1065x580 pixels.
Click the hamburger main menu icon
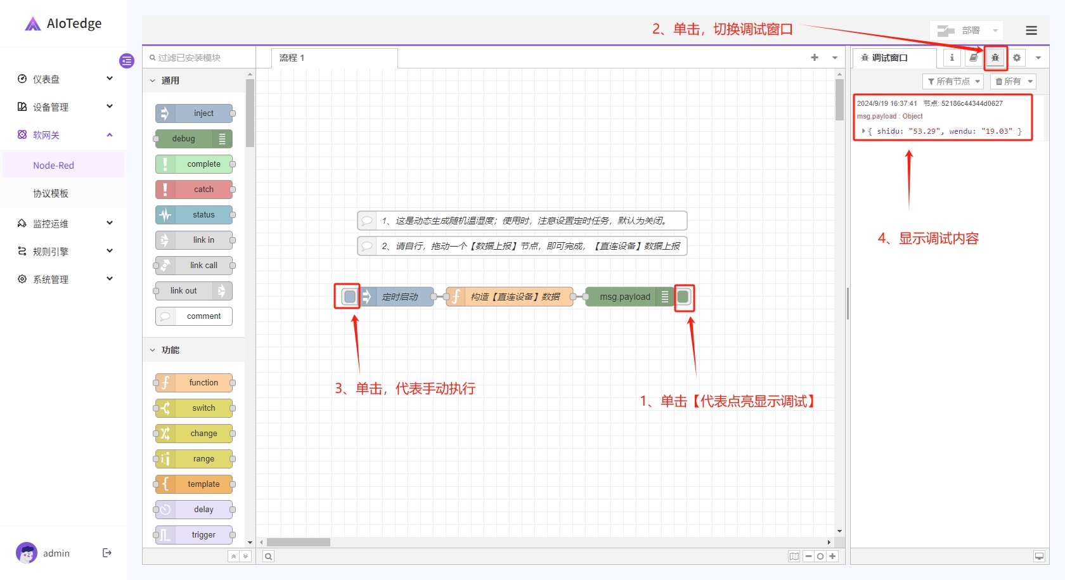[1031, 30]
